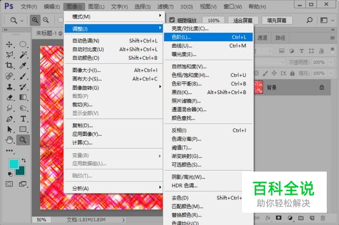
Task: Choose Levels Ctrl+L from Adjustments
Action: (208, 37)
